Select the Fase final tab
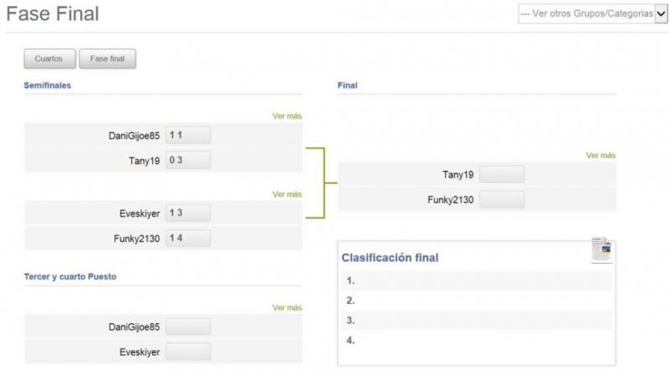The image size is (669, 374). click(108, 58)
